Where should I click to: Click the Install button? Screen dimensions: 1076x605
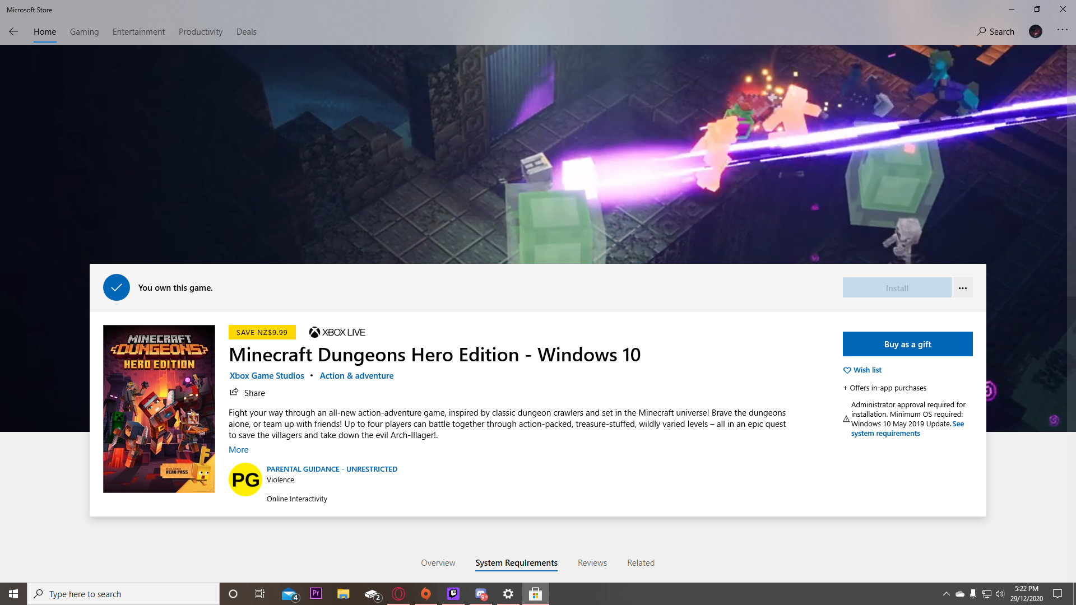coord(897,288)
